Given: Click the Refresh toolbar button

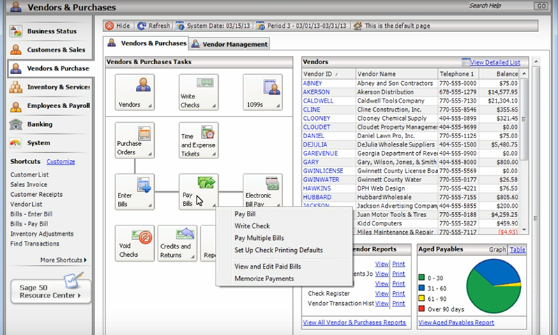Looking at the screenshot, I should (153, 26).
